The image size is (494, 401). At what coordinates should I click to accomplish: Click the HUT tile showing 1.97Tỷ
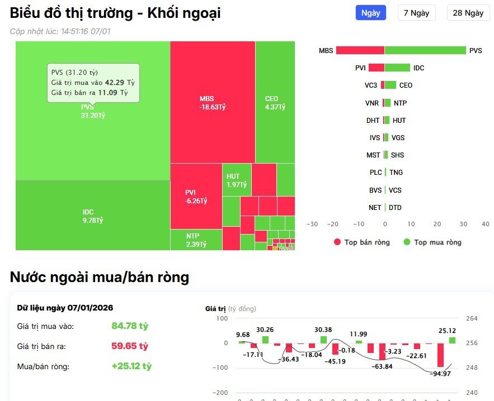tap(237, 179)
